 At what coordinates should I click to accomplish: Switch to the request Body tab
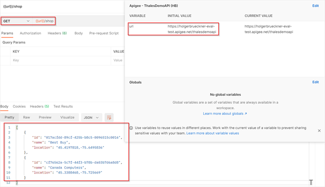click(78, 33)
